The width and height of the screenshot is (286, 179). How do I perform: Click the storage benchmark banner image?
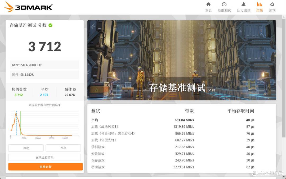tap(182, 60)
